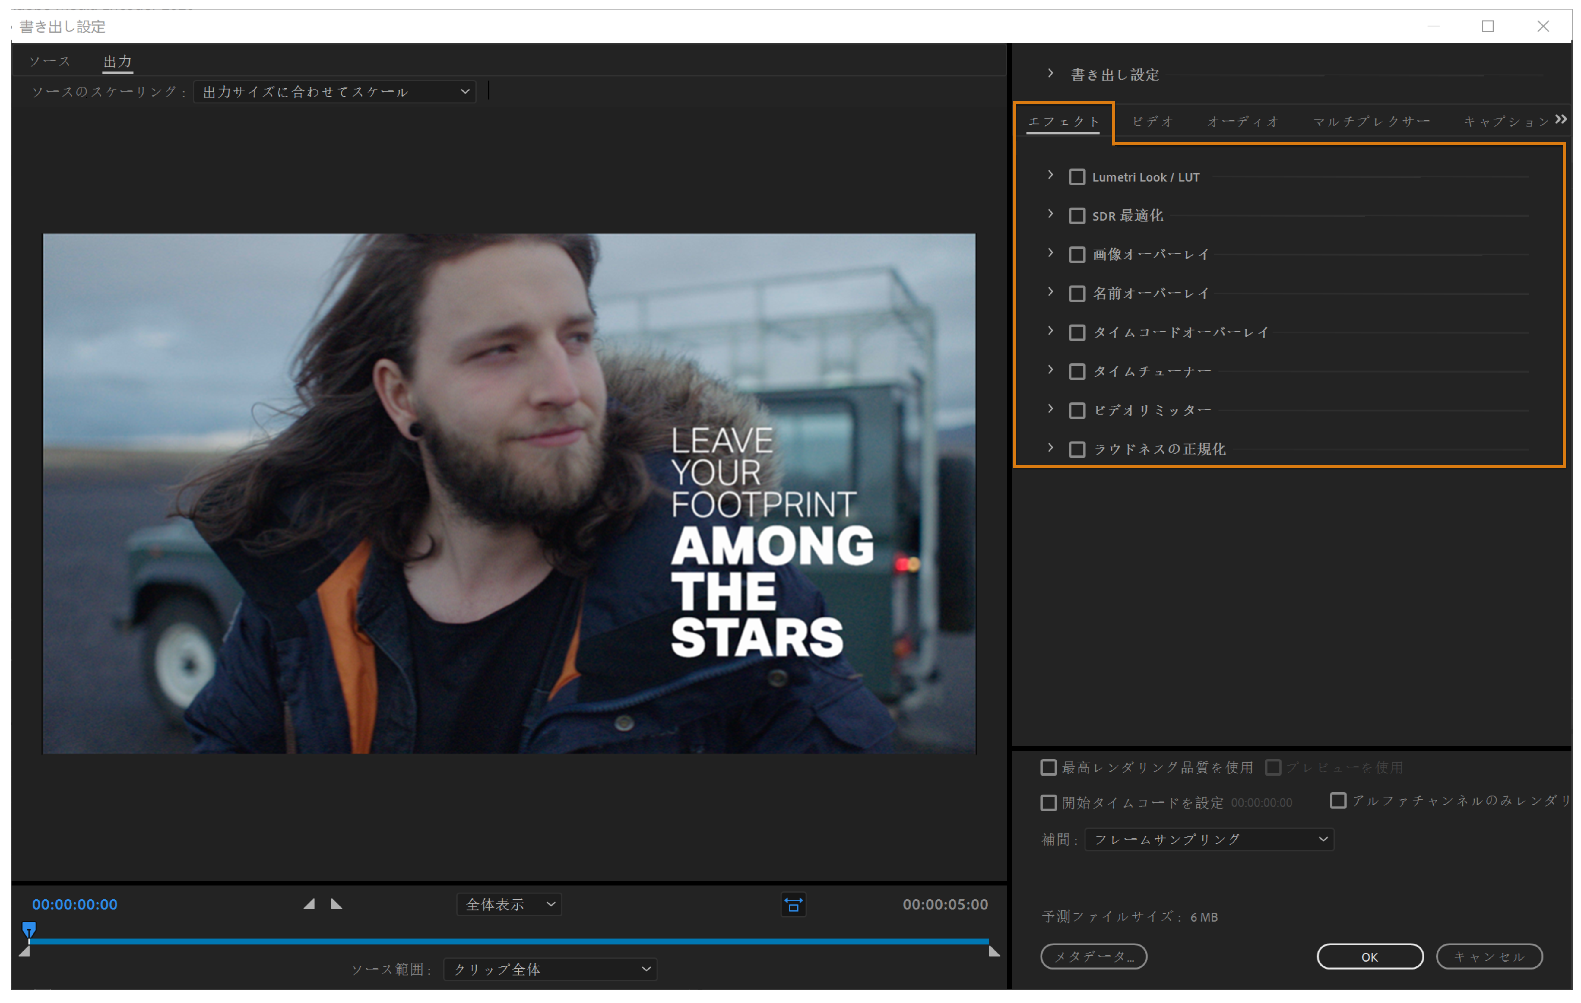Close the 書き出し設定 dialog
This screenshot has width=1581, height=1003.
tap(1543, 26)
